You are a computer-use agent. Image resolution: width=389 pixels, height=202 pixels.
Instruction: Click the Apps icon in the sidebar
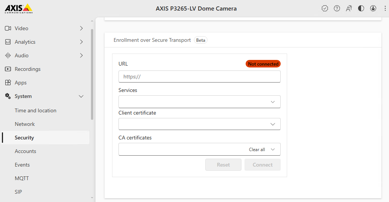pos(8,83)
